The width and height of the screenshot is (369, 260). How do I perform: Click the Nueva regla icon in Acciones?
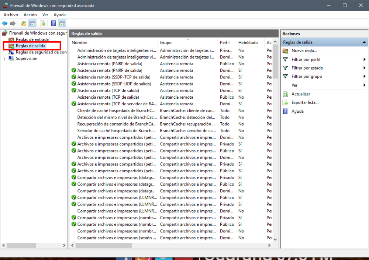coord(285,51)
